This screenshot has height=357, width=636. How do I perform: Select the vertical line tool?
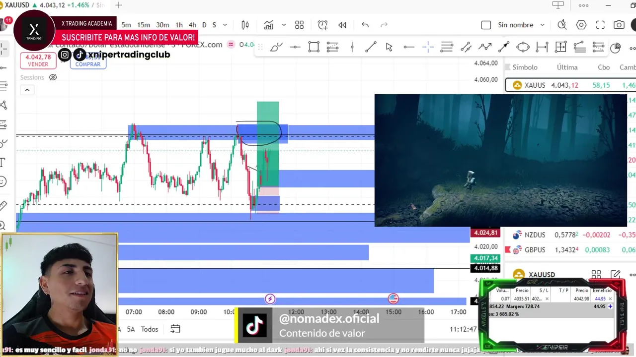coord(352,47)
